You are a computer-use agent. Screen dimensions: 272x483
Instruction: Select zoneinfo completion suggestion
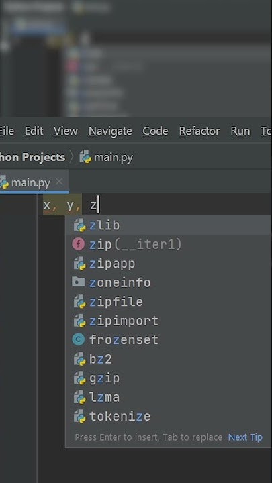click(169, 282)
